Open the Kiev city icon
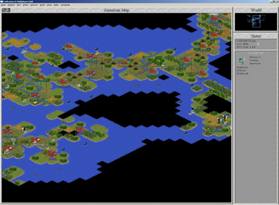This screenshot has height=205, width=279. click(7, 149)
